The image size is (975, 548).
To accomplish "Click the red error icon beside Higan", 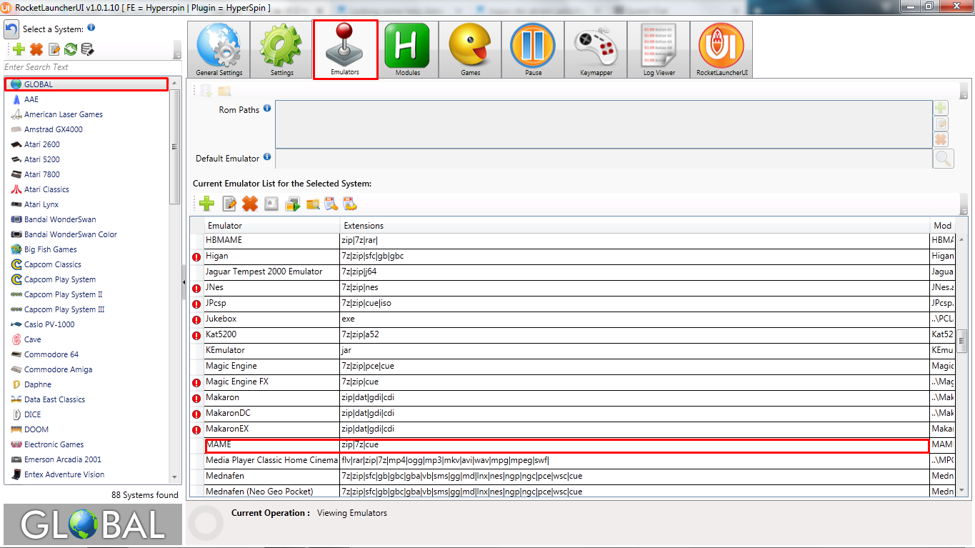I will 196,256.
